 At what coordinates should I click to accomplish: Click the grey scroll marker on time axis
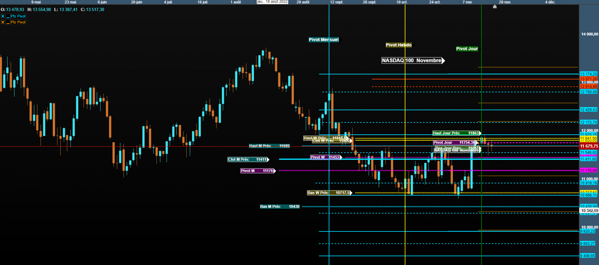click(495, 6)
